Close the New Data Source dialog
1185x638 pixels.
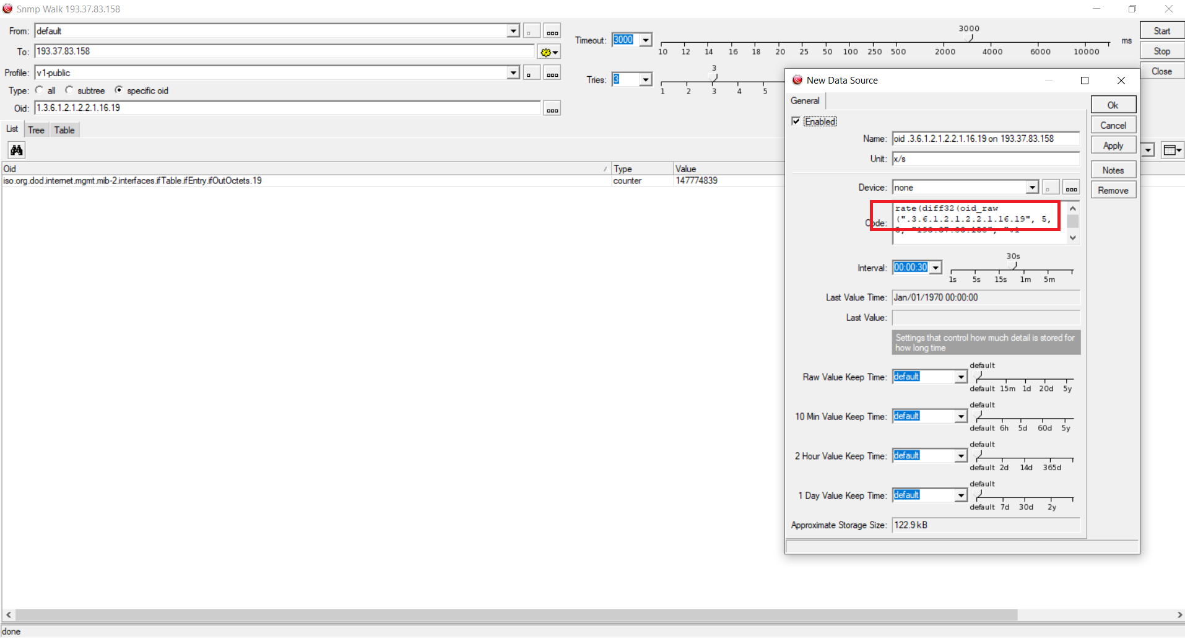[x=1121, y=81]
